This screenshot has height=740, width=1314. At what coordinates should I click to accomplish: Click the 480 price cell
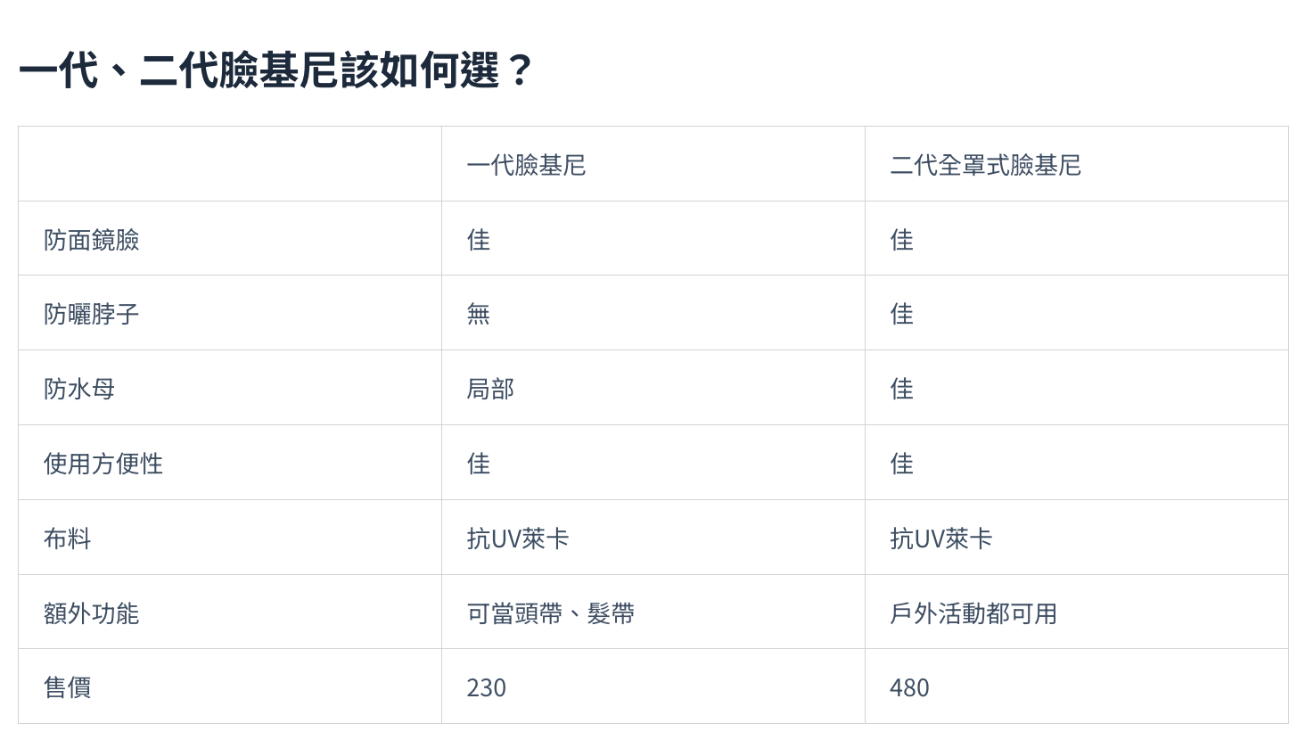coord(909,687)
